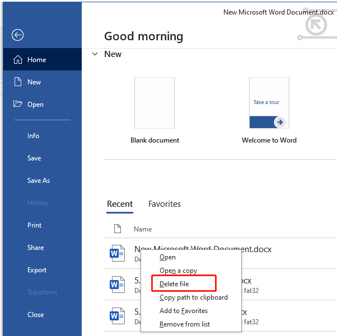The width and height of the screenshot is (337, 336).
Task: Click the Welcome to Word label
Action: pos(269,140)
